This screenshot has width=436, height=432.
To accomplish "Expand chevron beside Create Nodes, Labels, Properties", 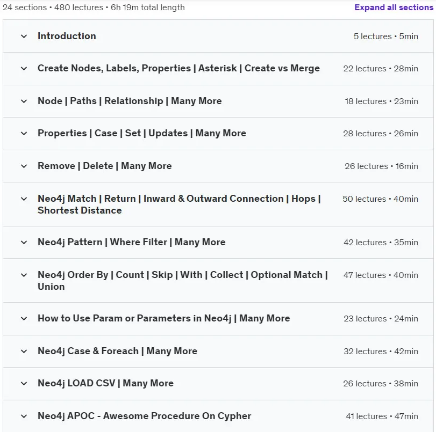I will (x=24, y=69).
